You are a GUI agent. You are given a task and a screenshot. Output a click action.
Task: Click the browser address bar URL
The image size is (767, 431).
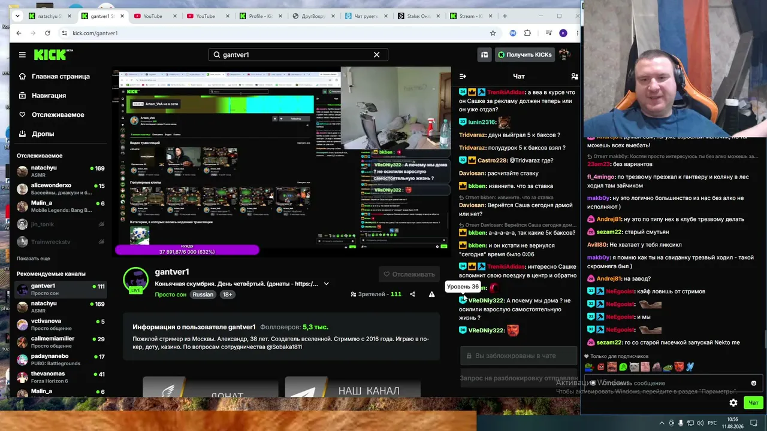95,33
